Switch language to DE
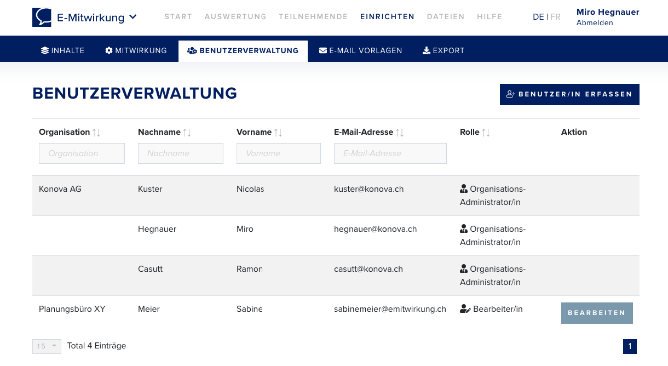 pyautogui.click(x=538, y=17)
